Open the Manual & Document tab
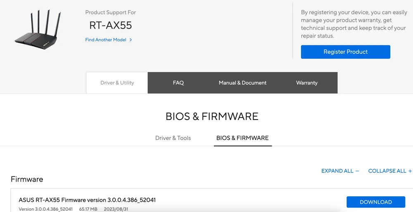Image resolution: width=413 pixels, height=212 pixels. 242,83
